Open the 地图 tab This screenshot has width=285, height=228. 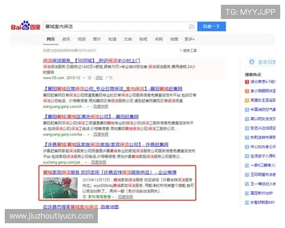click(174, 39)
